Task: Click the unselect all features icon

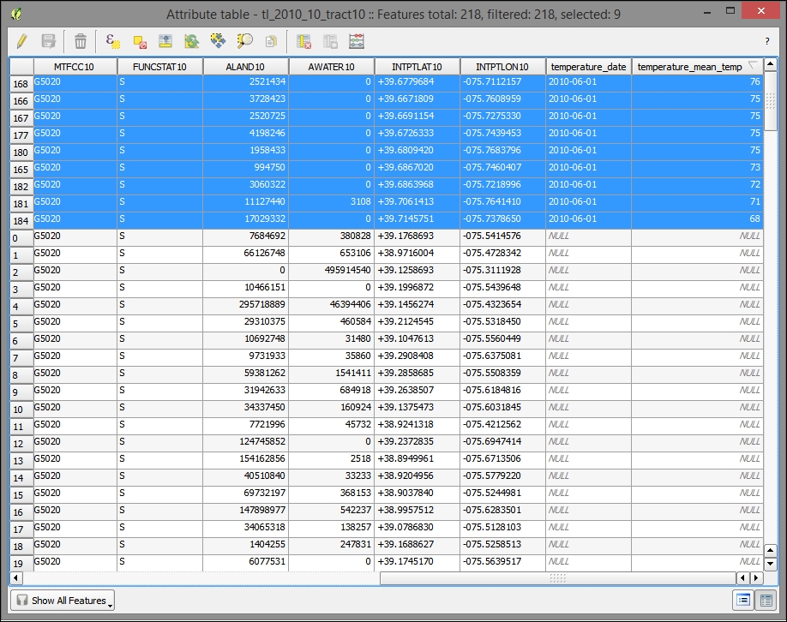Action: 139,40
